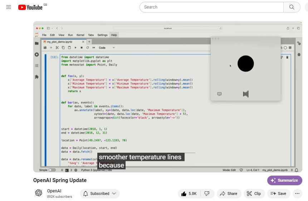Click the screen share monitor icon
308x201 pixels.
pos(219,94)
